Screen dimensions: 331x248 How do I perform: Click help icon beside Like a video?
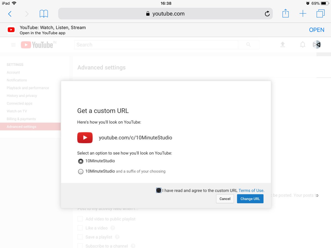point(113,228)
